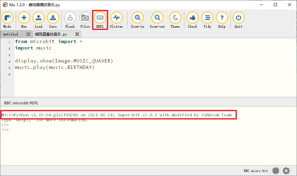
Task: Click the music.play(music.BIRTHDAY) line
Action: 55,67
